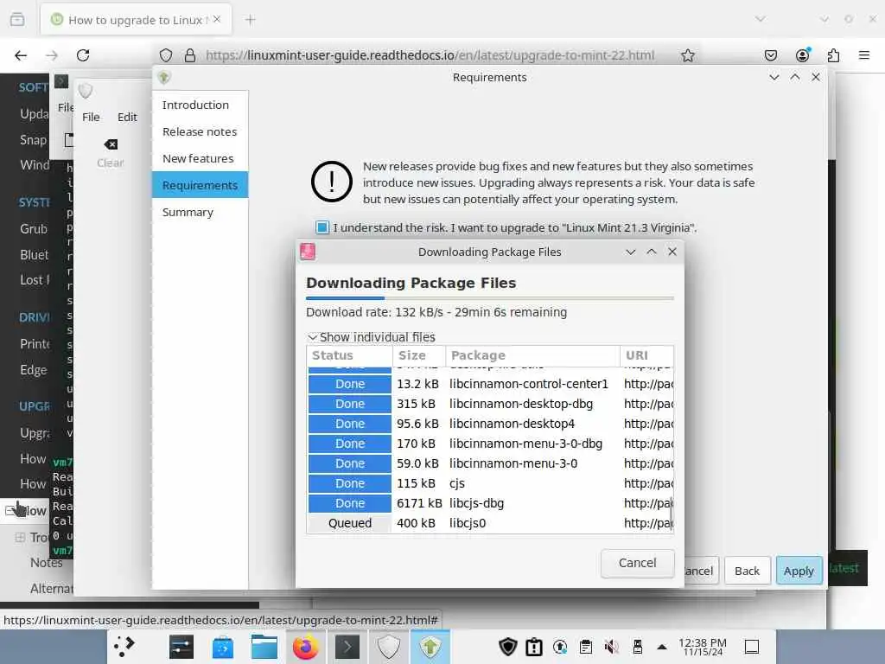The height and width of the screenshot is (664, 885).
Task: Select the Requirements step
Action: click(200, 185)
